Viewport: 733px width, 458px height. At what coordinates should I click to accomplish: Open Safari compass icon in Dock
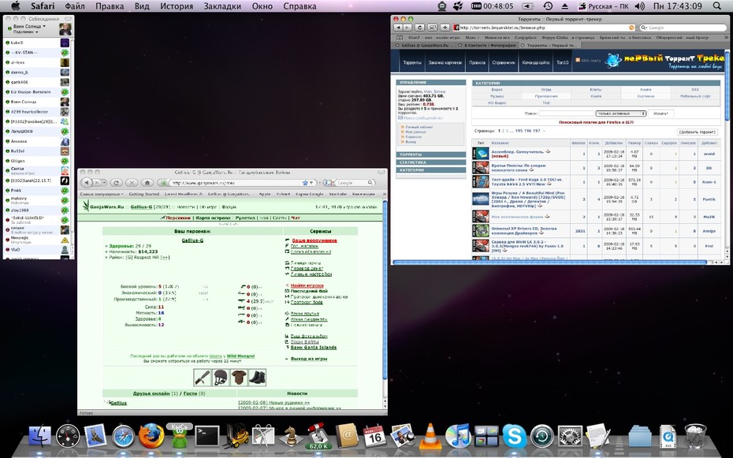pos(124,437)
